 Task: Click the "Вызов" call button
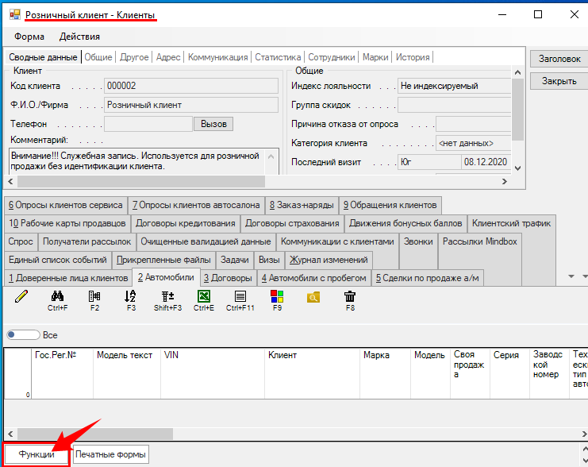tap(213, 124)
